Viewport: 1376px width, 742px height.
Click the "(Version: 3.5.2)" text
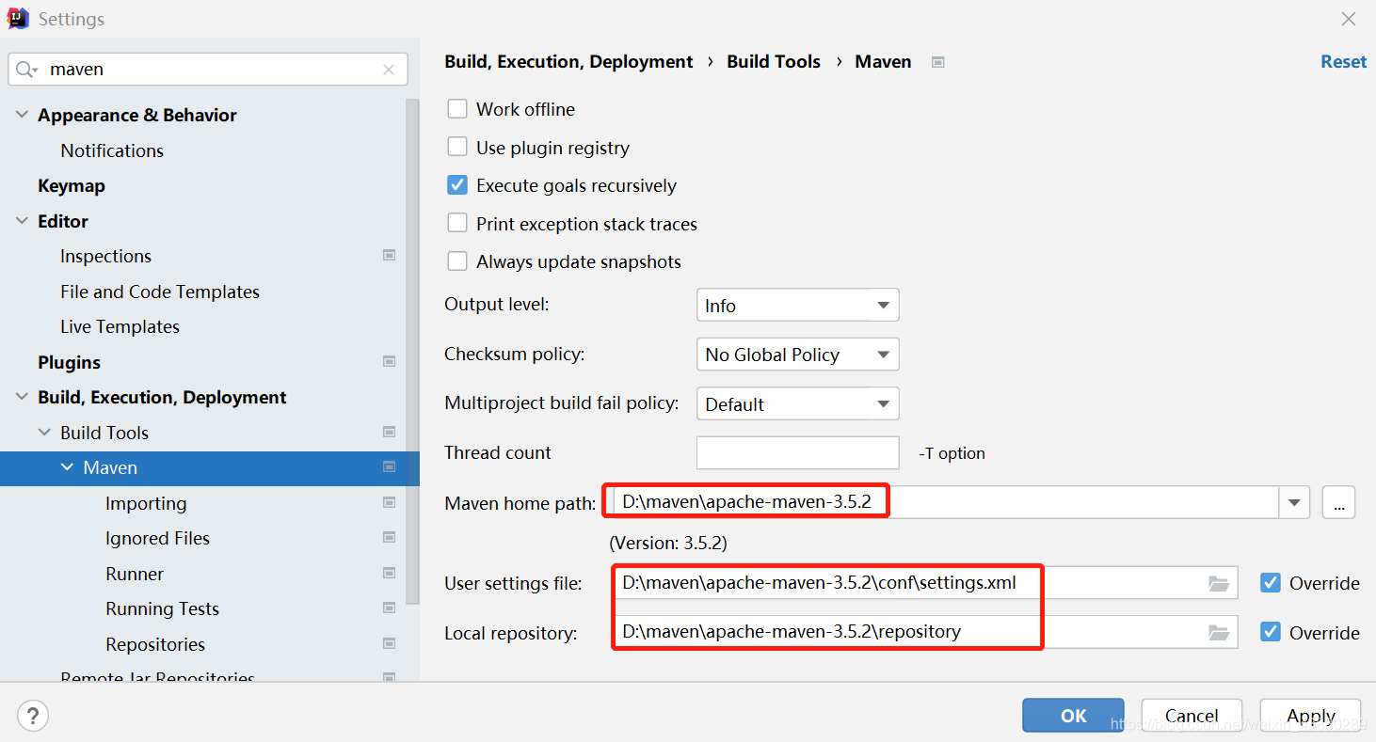[668, 544]
